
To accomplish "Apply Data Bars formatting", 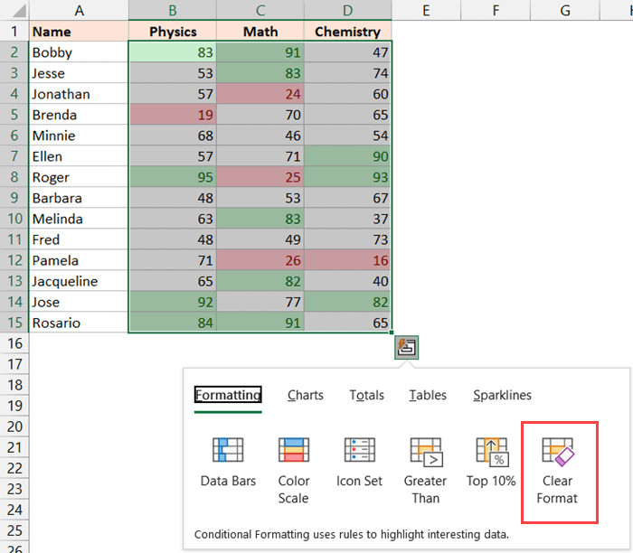I will point(228,462).
